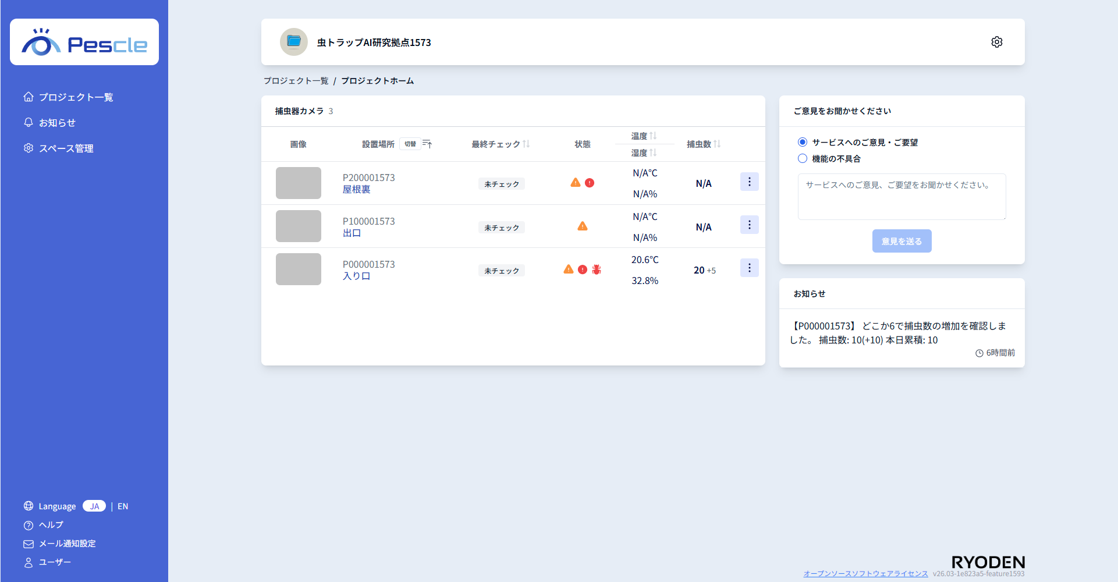This screenshot has width=1118, height=582.
Task: Click the Pescle logo
Action: pos(84,42)
